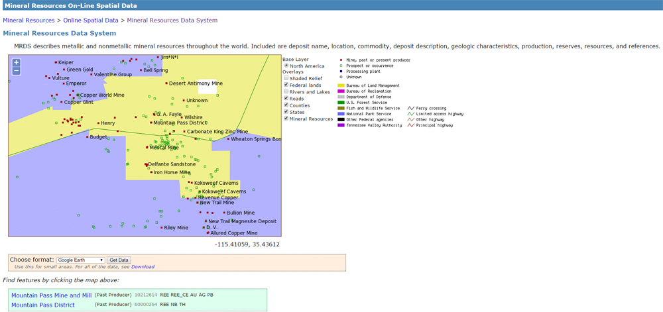
Task: Click the Mountain Pass District map marker
Action: point(151,123)
